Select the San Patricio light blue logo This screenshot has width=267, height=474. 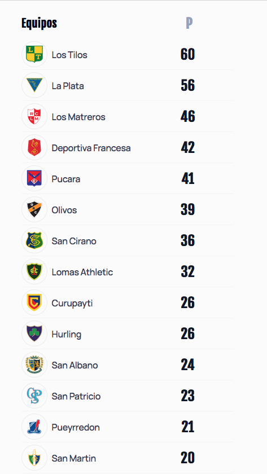pyautogui.click(x=34, y=396)
